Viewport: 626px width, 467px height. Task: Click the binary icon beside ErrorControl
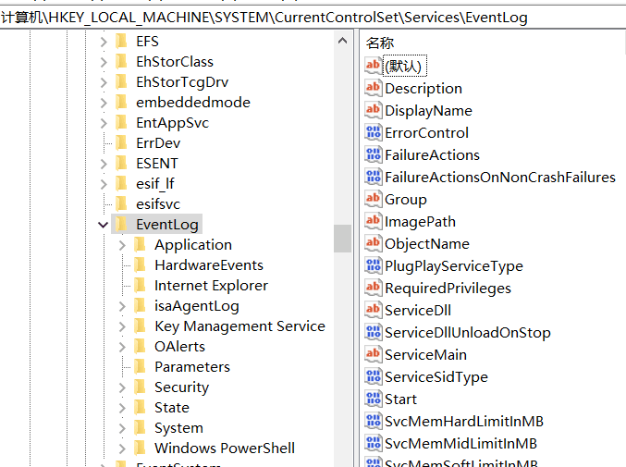pos(373,132)
